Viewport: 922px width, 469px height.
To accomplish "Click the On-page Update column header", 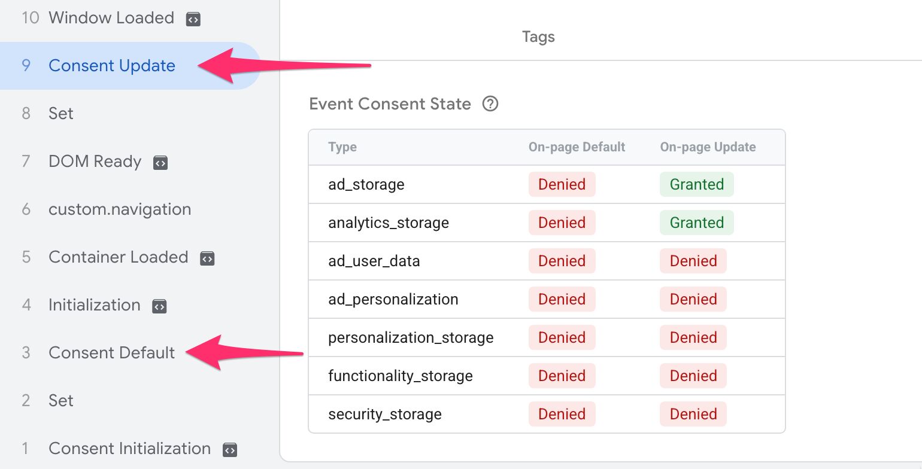I will 708,147.
